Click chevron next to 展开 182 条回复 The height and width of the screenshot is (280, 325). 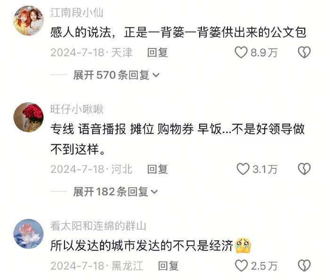154,192
